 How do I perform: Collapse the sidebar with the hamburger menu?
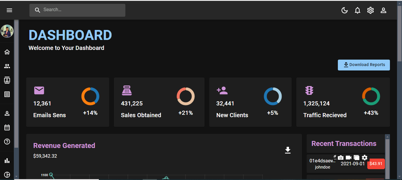tap(9, 10)
